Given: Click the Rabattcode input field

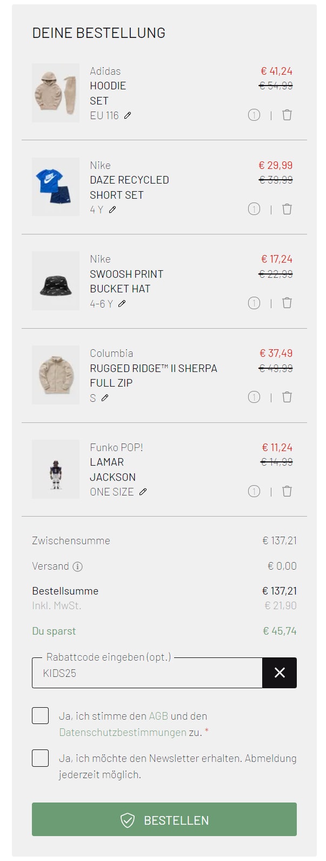Looking at the screenshot, I should [146, 673].
